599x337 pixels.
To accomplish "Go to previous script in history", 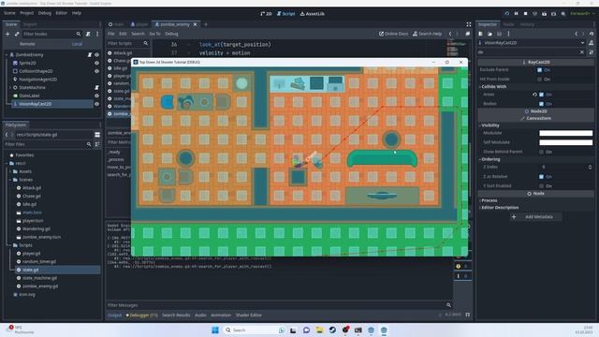I will tap(450, 34).
